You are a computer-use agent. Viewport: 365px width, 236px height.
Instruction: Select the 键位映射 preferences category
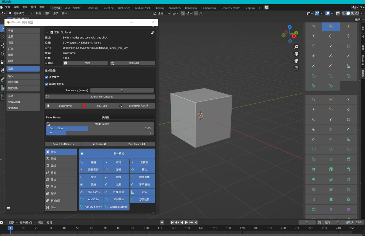click(x=23, y=88)
